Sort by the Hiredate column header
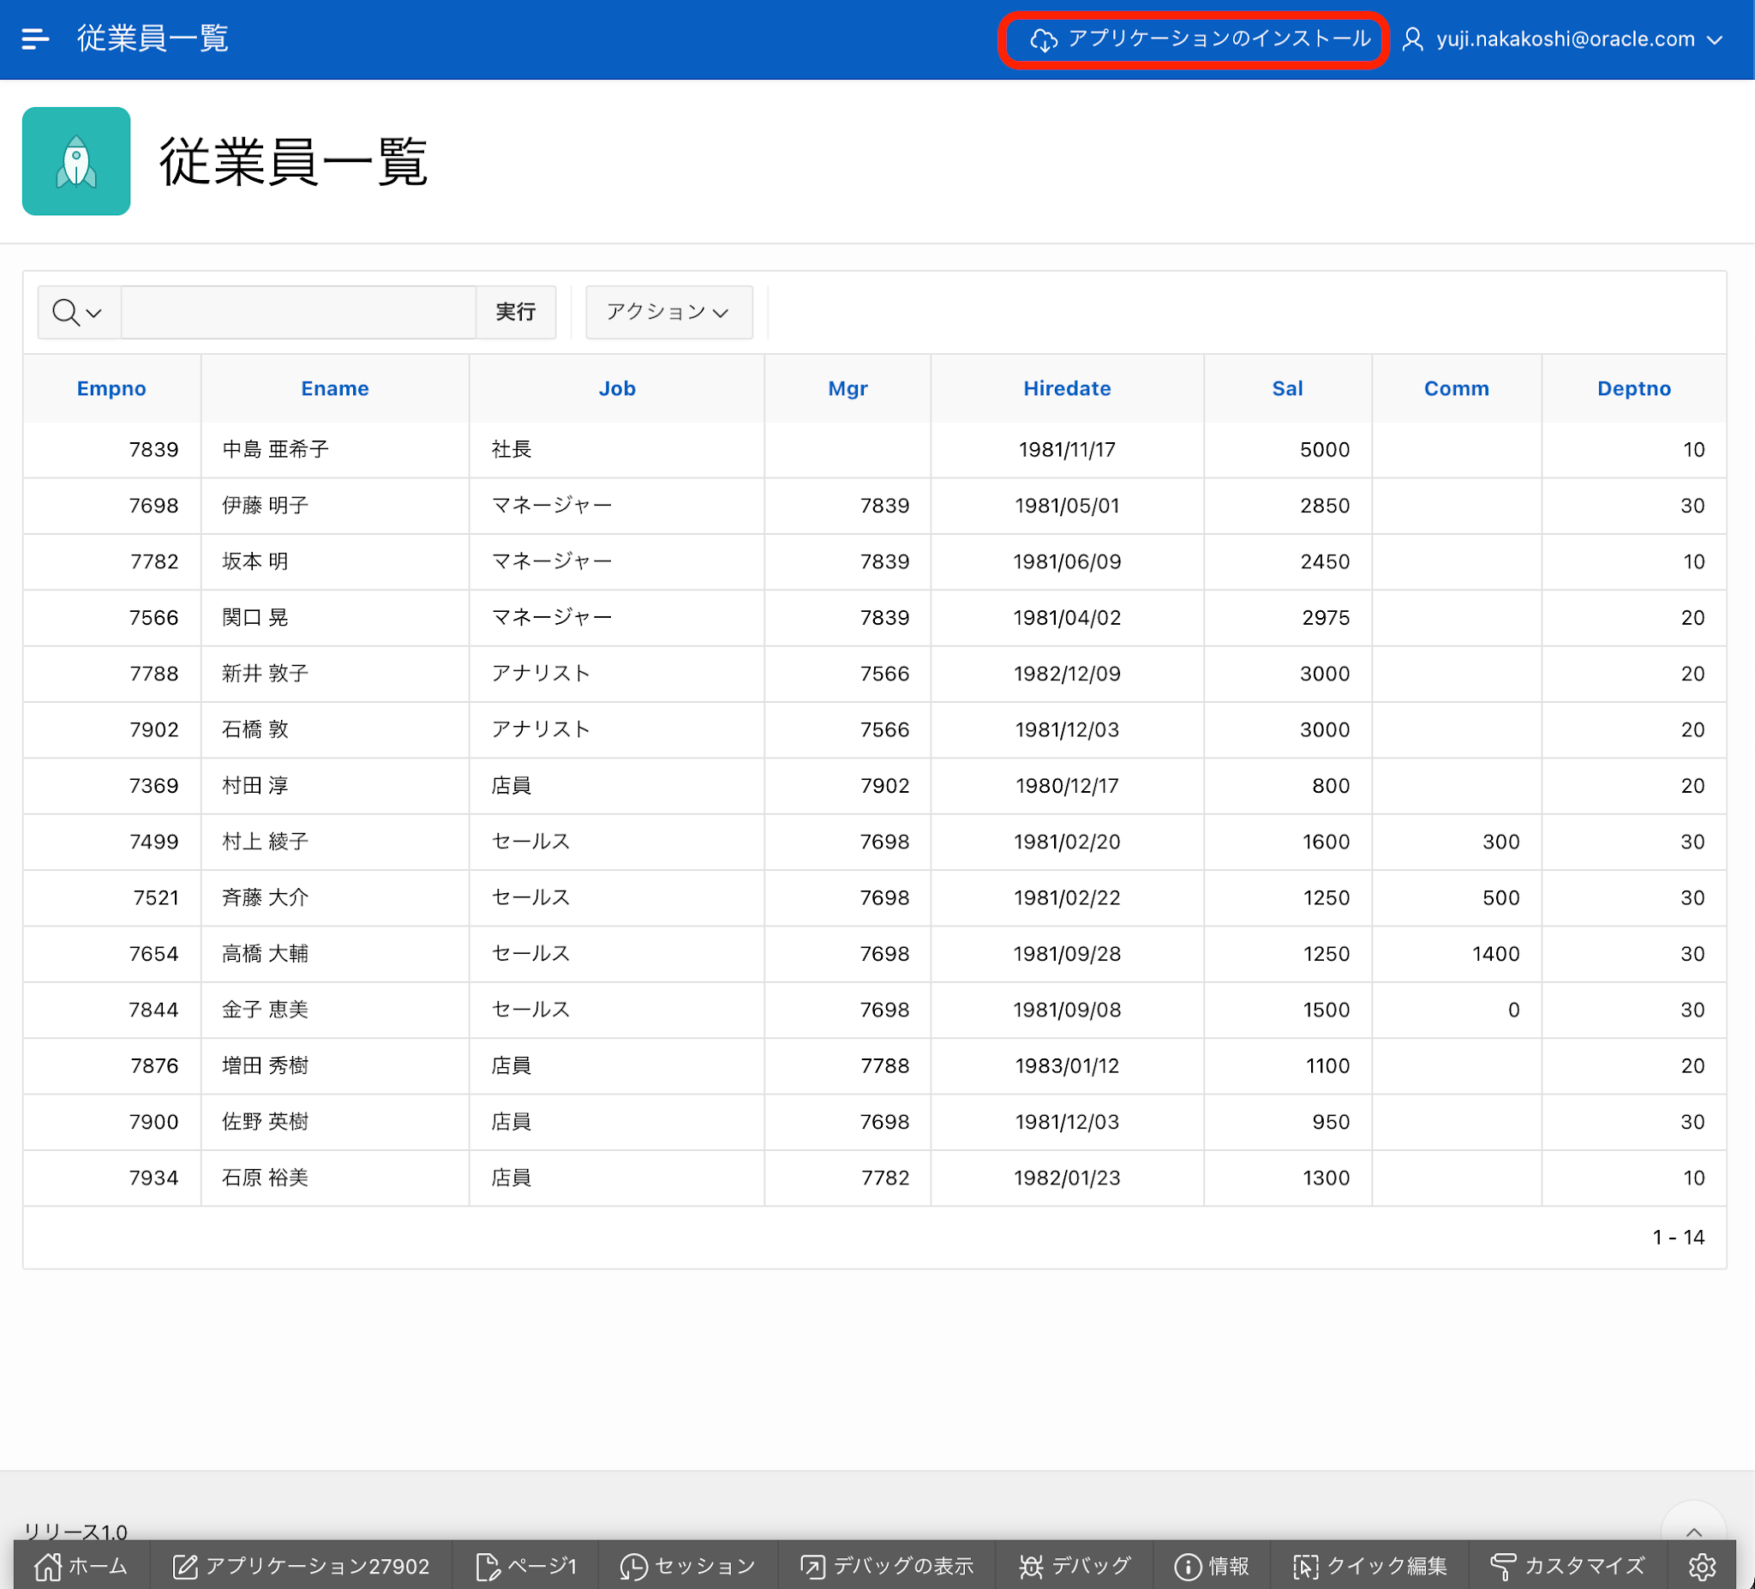Viewport: 1755px width, 1589px height. (x=1066, y=388)
